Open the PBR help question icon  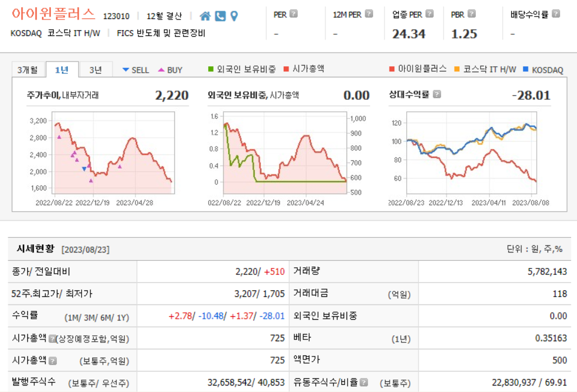[x=472, y=14]
